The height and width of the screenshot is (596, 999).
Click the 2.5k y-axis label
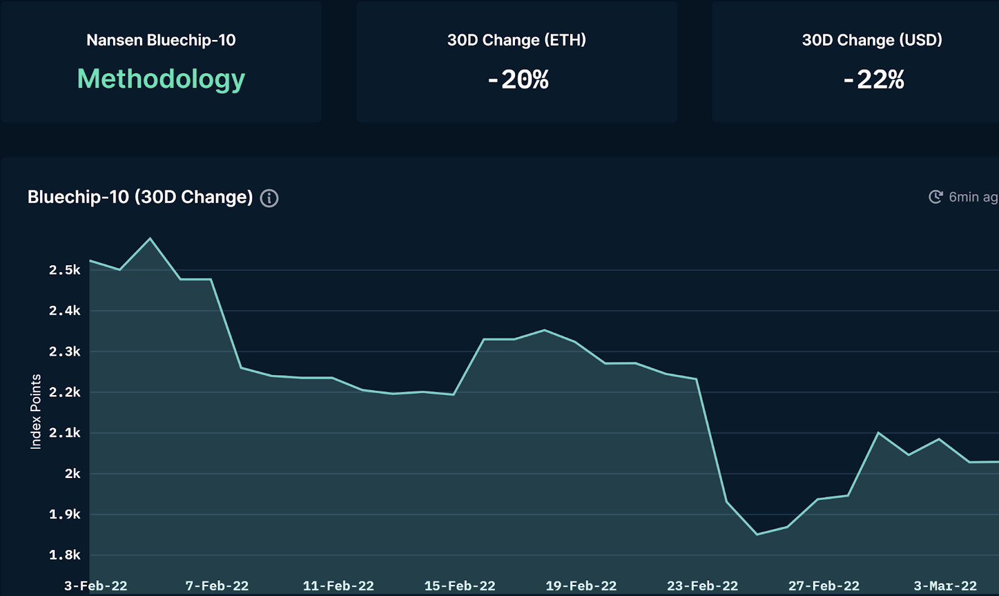coord(65,270)
